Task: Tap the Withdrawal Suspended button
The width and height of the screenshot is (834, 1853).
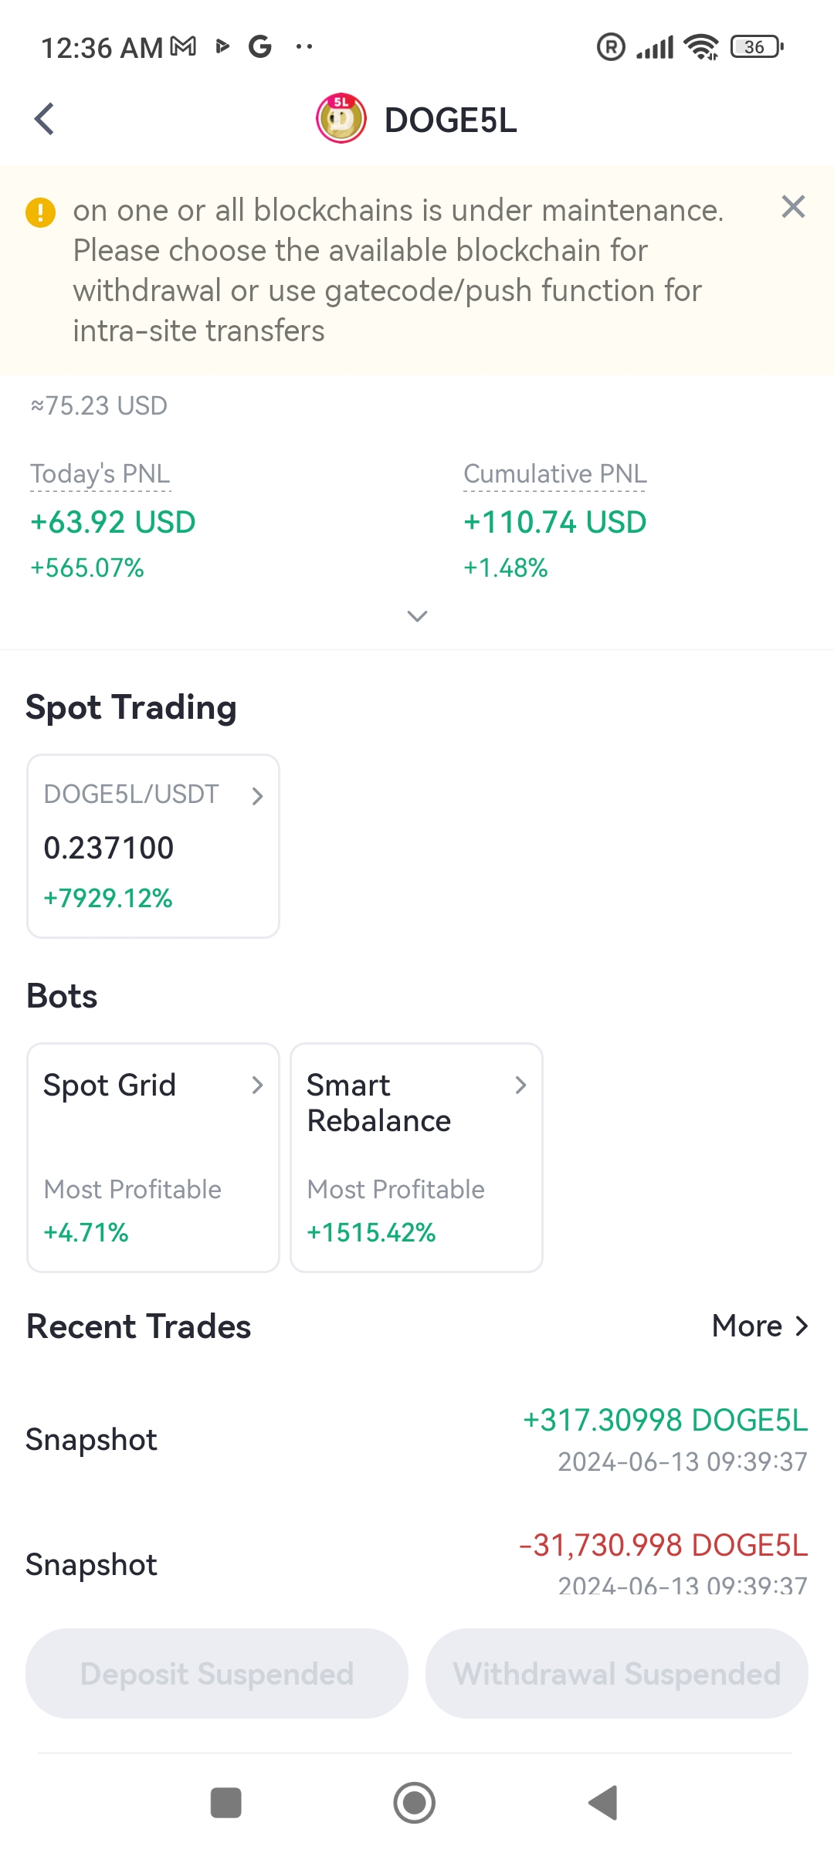Action: coord(617,1673)
